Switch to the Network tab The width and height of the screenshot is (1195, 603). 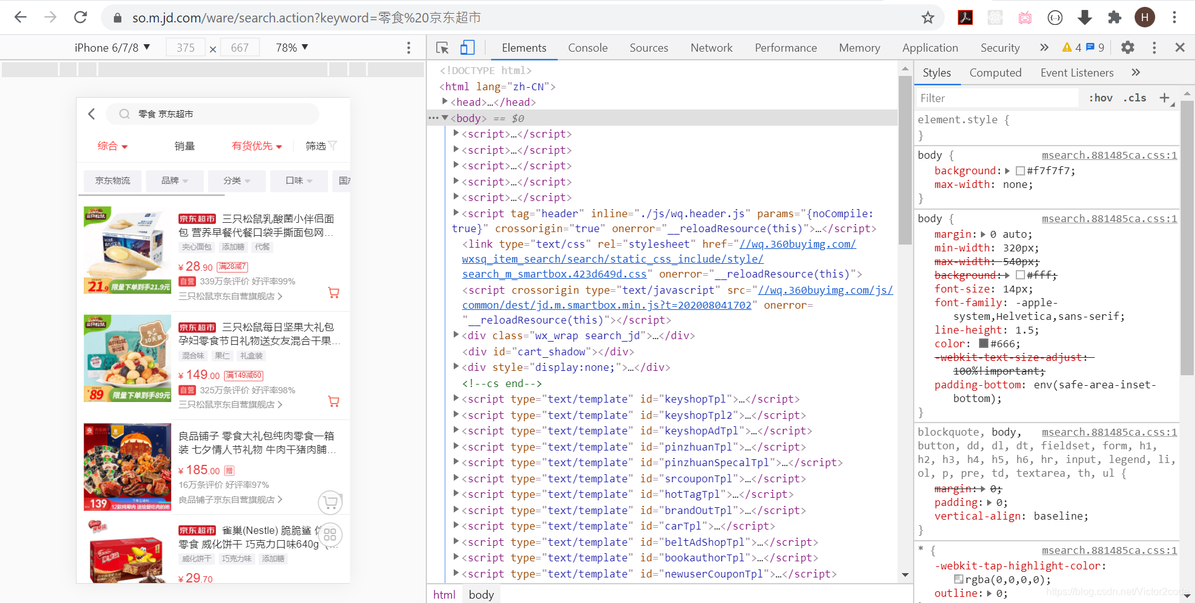[711, 48]
